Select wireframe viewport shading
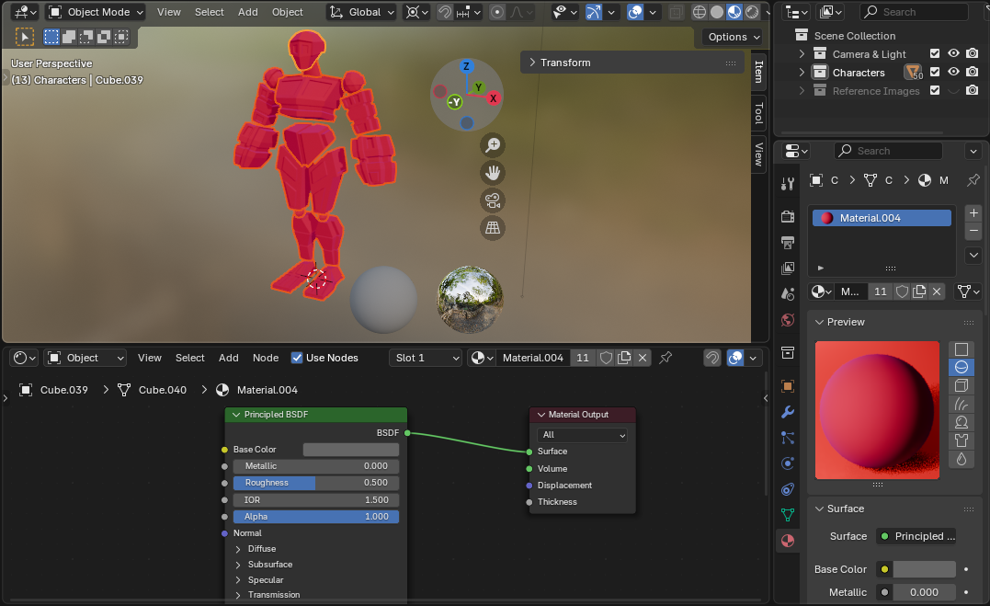This screenshot has height=606, width=990. (699, 12)
